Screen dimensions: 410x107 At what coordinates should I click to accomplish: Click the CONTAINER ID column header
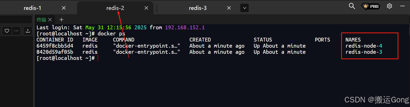[x=55, y=40]
